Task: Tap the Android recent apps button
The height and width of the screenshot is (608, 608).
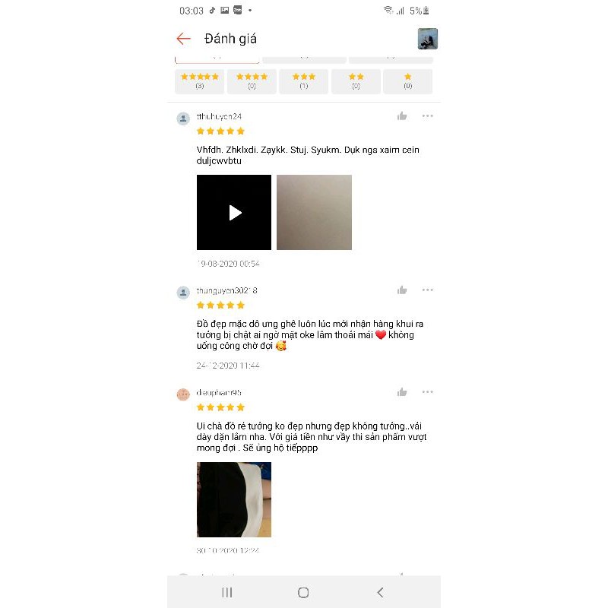Action: tap(226, 592)
